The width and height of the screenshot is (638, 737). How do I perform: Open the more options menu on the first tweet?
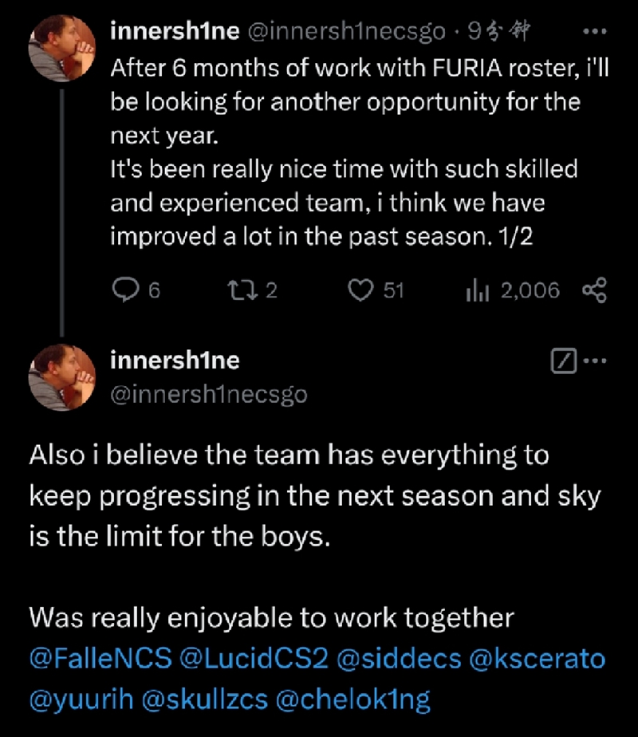594,30
